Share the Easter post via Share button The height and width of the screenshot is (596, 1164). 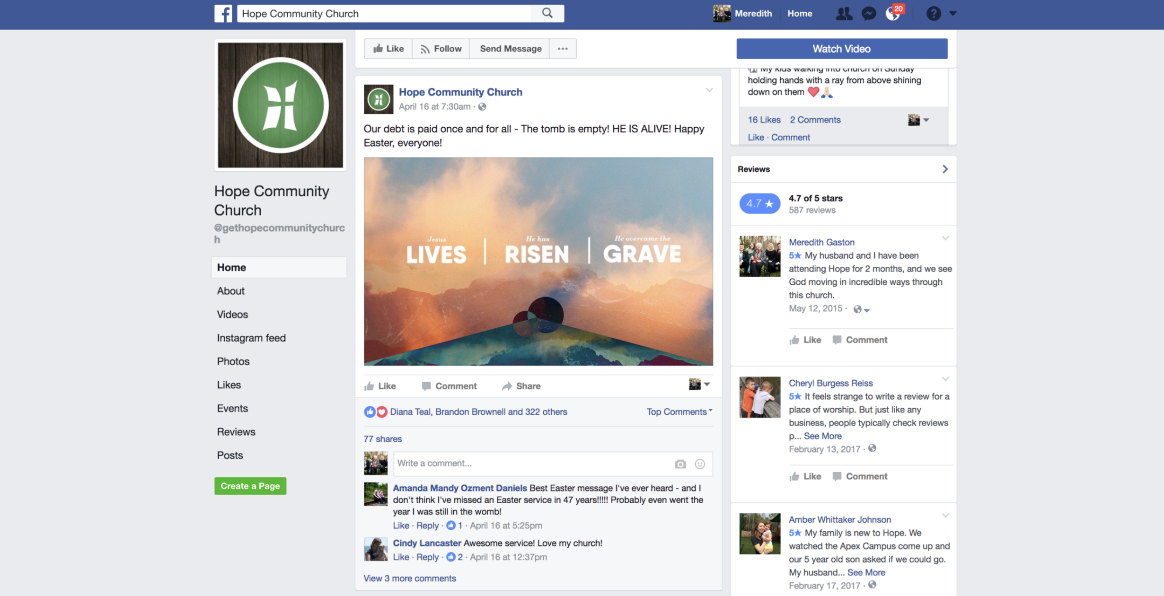coord(521,386)
